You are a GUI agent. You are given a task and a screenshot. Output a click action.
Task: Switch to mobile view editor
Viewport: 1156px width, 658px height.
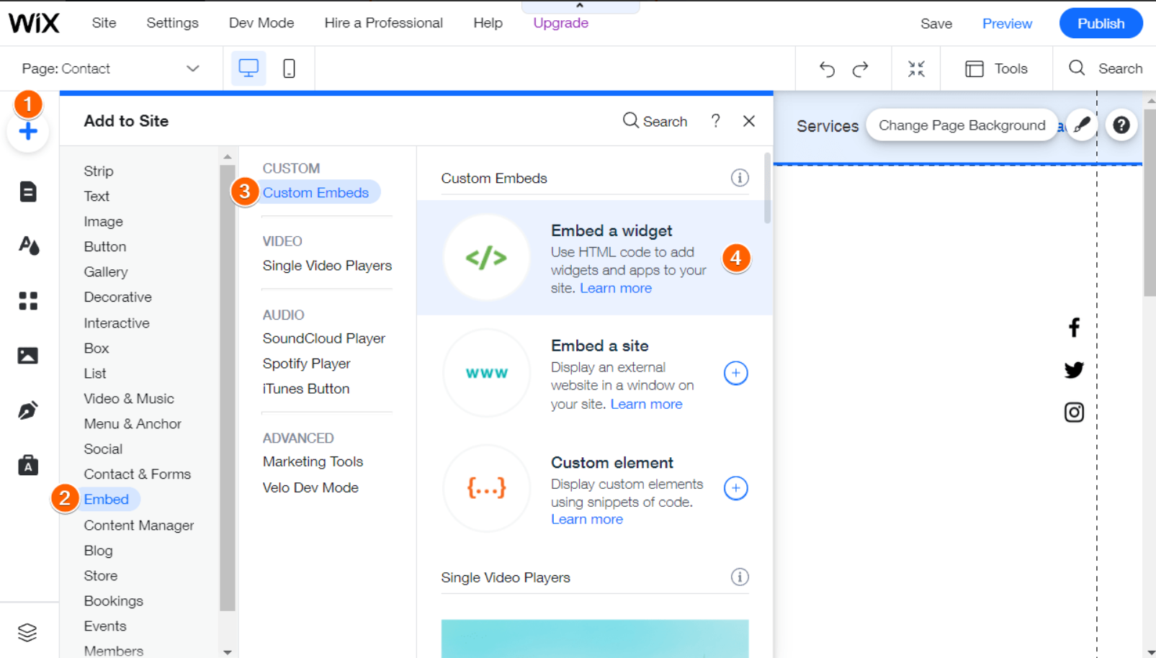pos(289,68)
